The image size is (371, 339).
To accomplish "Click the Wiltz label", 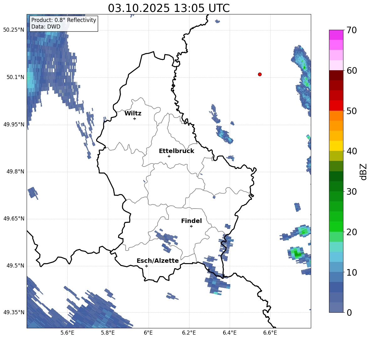I will tap(133, 114).
